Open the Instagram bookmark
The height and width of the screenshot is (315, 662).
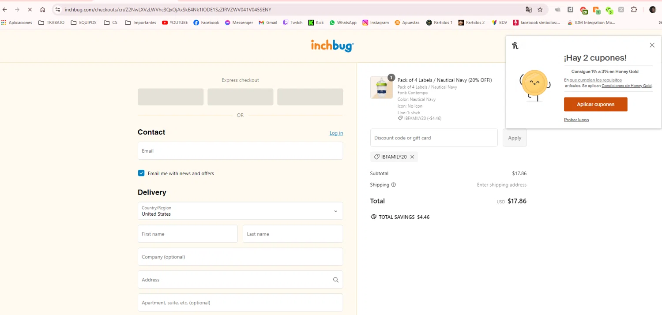376,22
